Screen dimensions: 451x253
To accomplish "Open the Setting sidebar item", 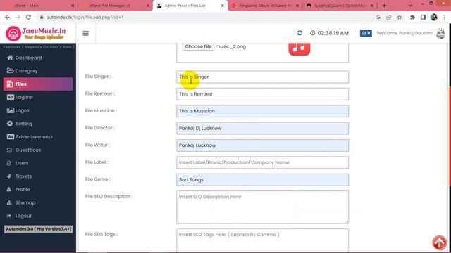I will click(38, 124).
